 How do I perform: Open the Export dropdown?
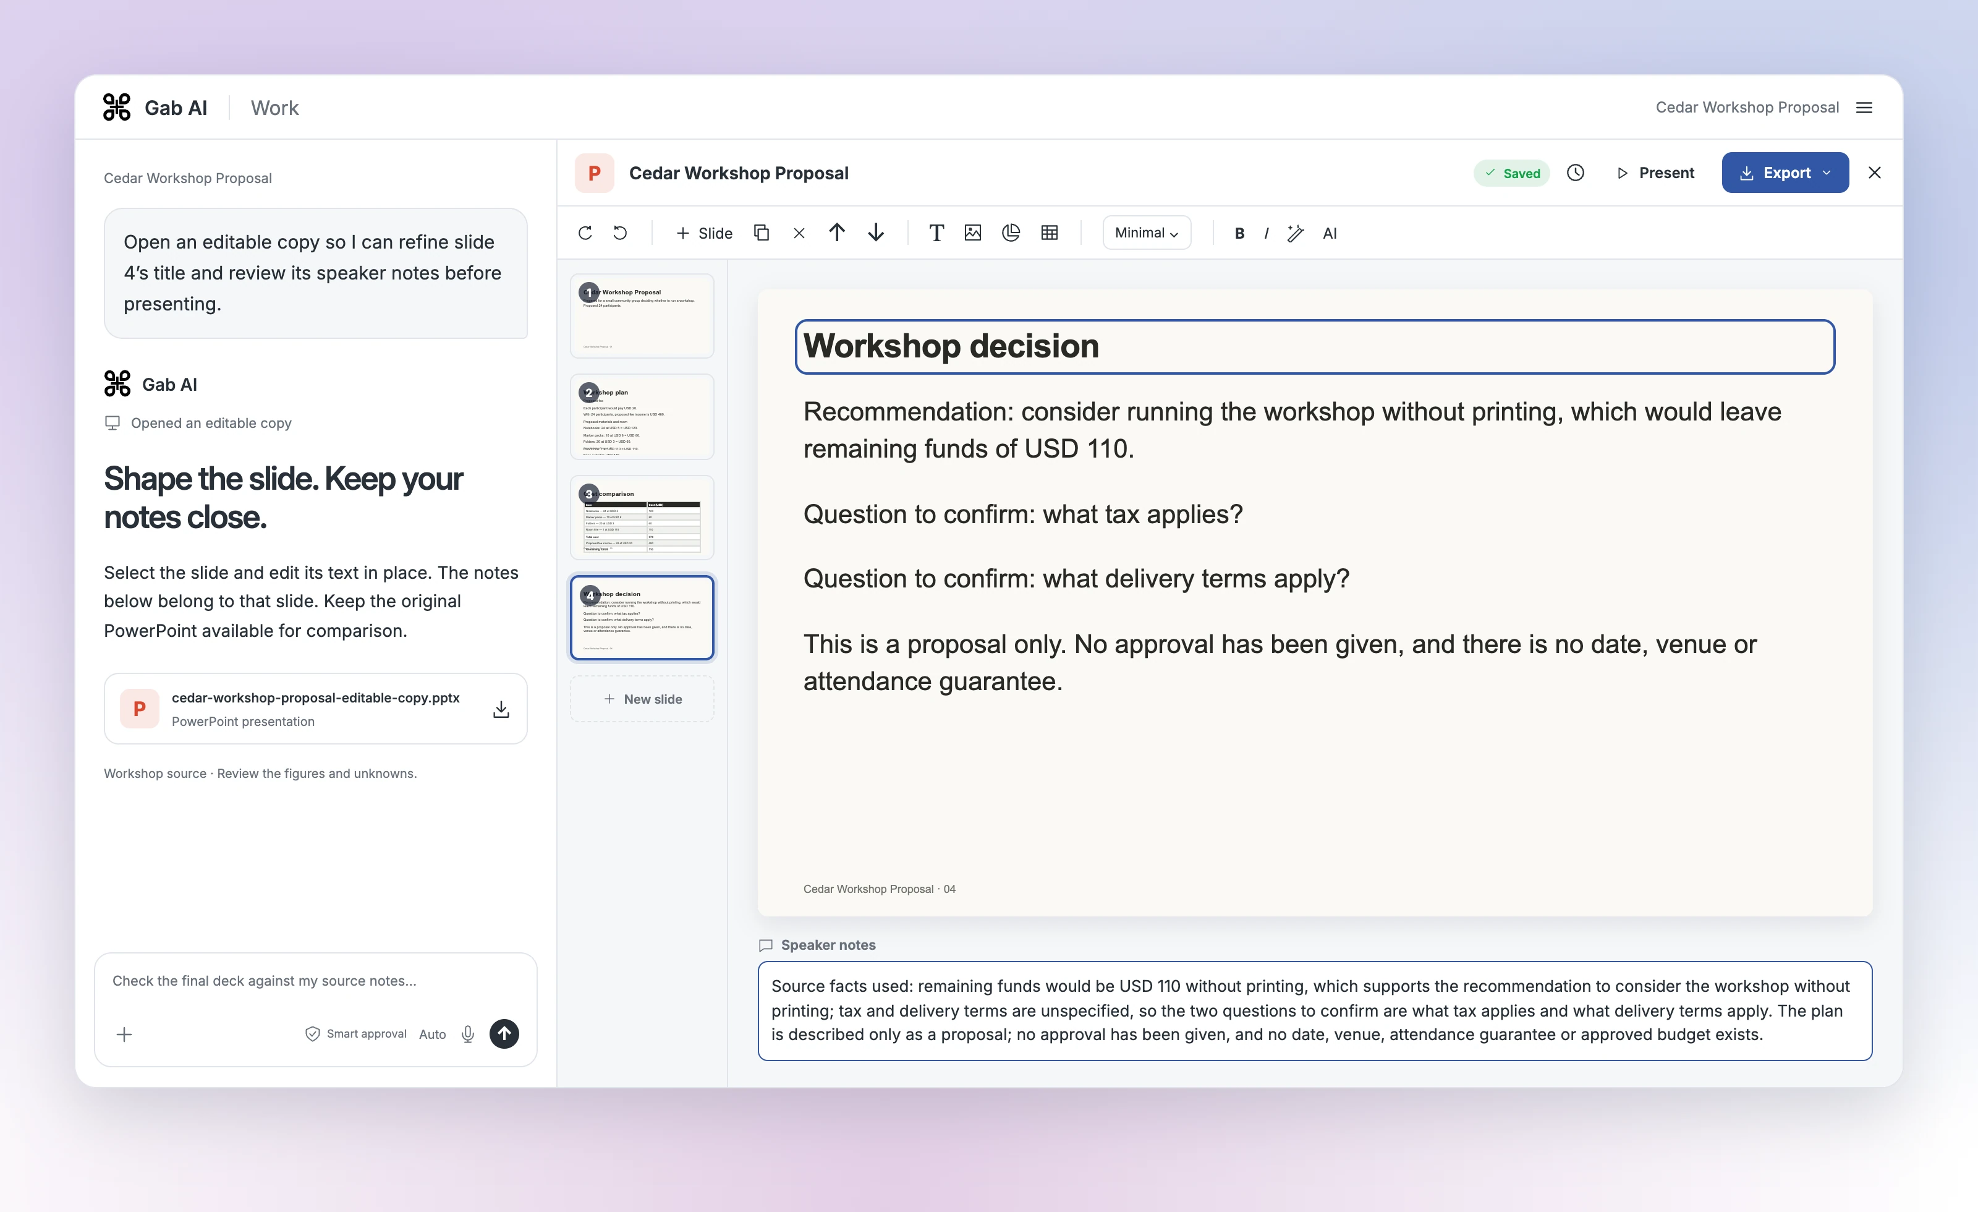point(1785,173)
